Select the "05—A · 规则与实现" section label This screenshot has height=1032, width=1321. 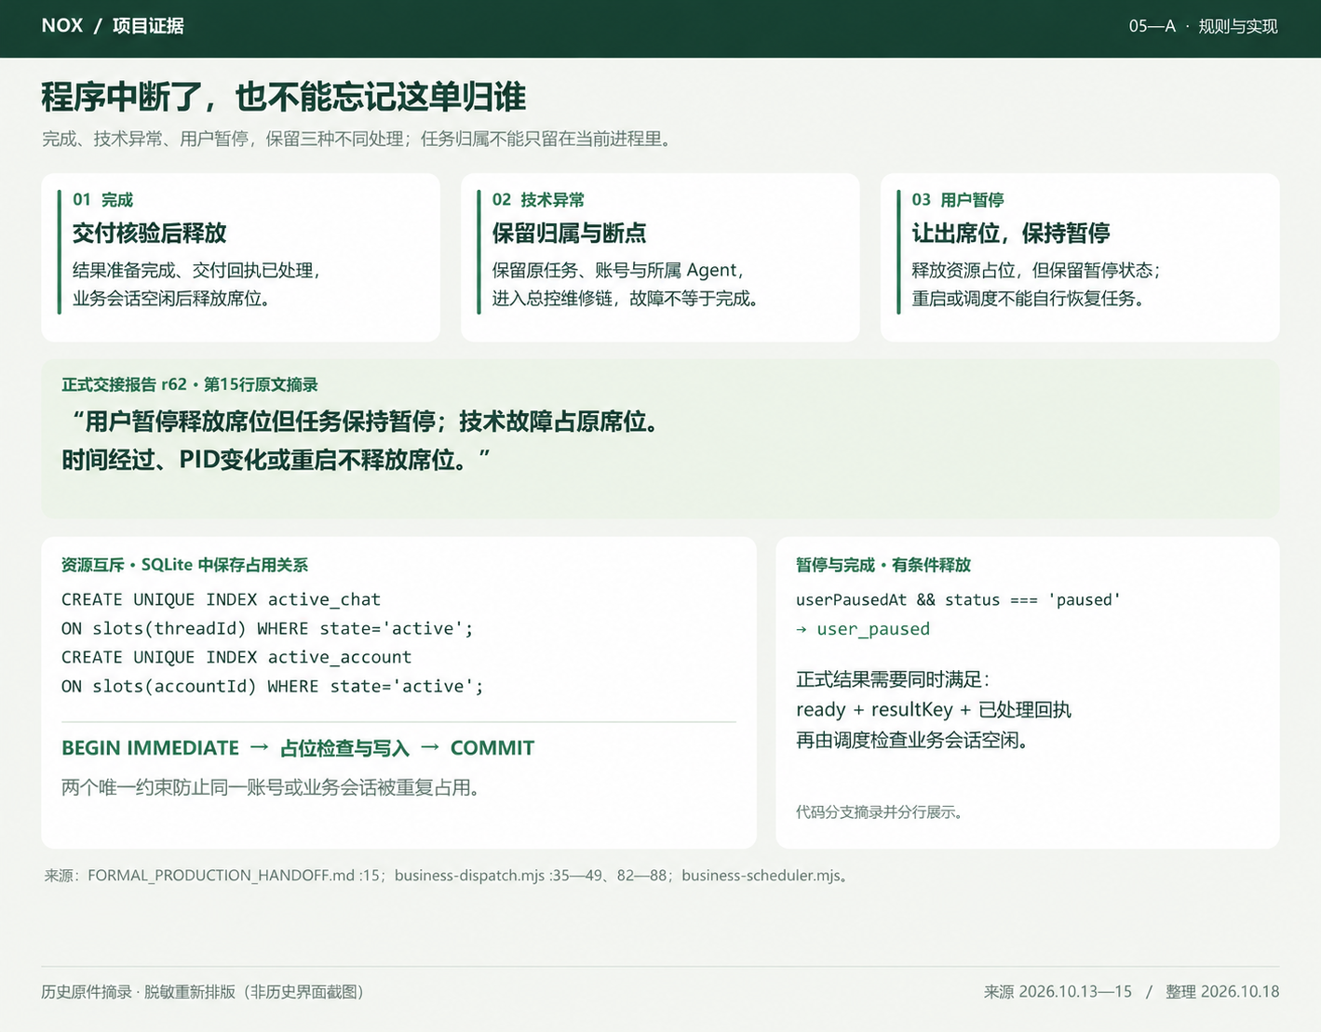click(x=1203, y=26)
